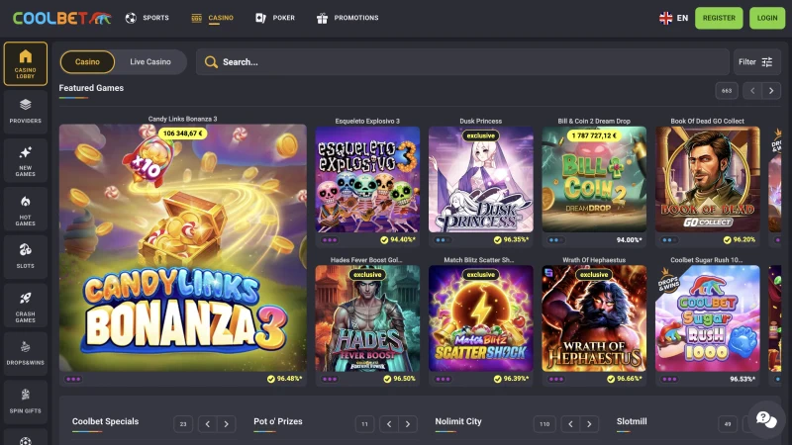Show next Featured Games page arrow
Screen dimensions: 792x445
pos(771,91)
